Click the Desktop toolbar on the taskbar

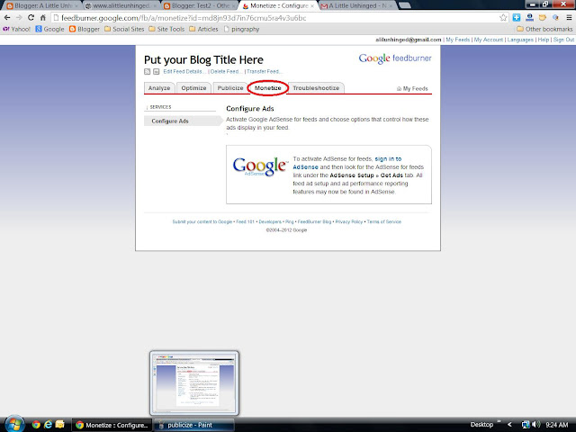tap(481, 425)
